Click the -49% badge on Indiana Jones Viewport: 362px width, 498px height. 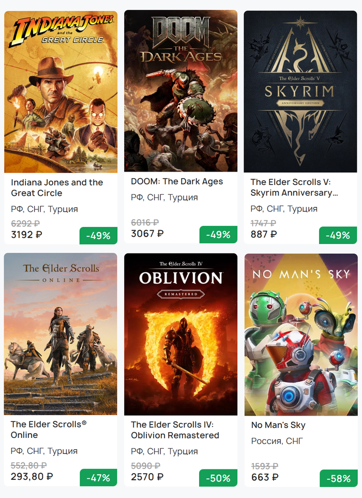(98, 235)
